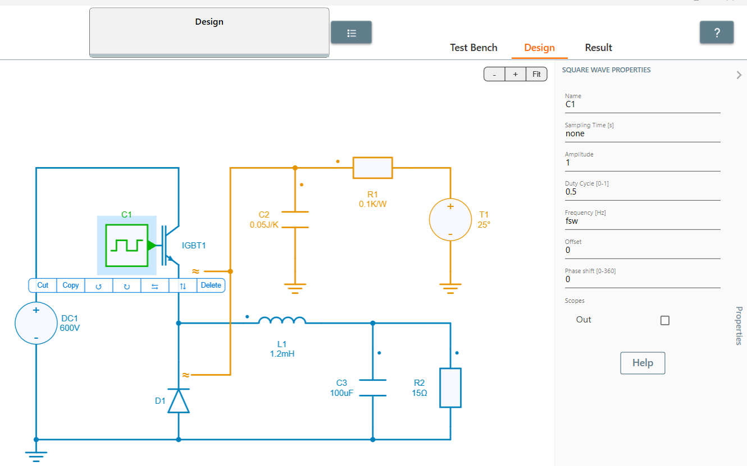Rotate C1 clockwise using the rotate icon
The image size is (747, 466).
(x=127, y=285)
